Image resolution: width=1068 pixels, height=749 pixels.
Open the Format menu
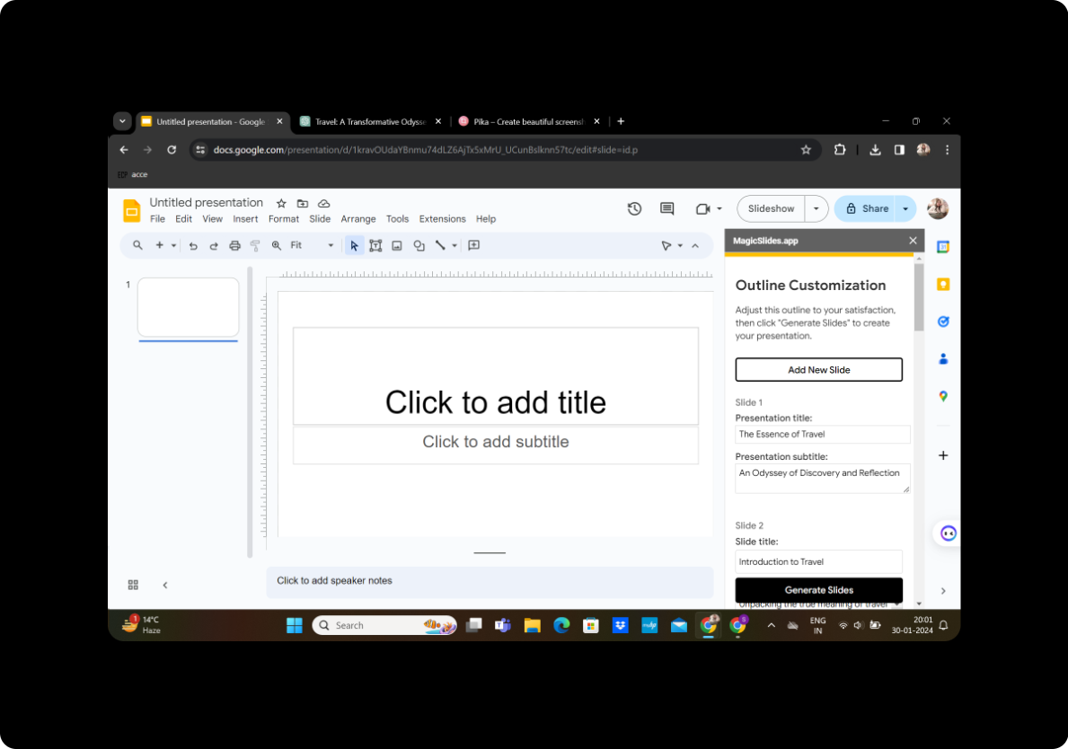[283, 219]
